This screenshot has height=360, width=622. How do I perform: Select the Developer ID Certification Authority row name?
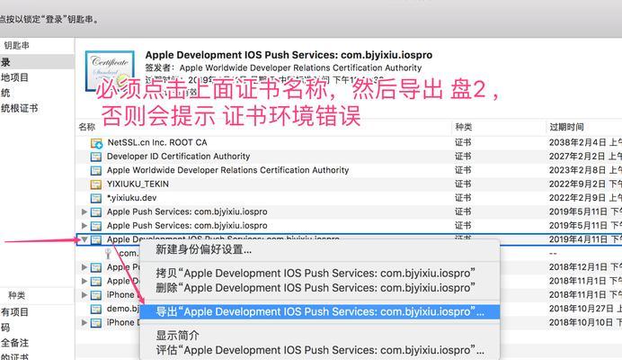[179, 157]
